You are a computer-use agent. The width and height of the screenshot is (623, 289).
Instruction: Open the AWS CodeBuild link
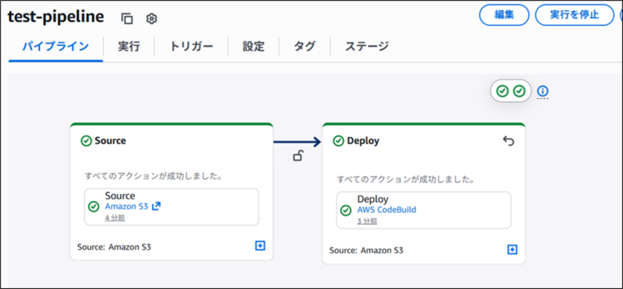pos(387,210)
